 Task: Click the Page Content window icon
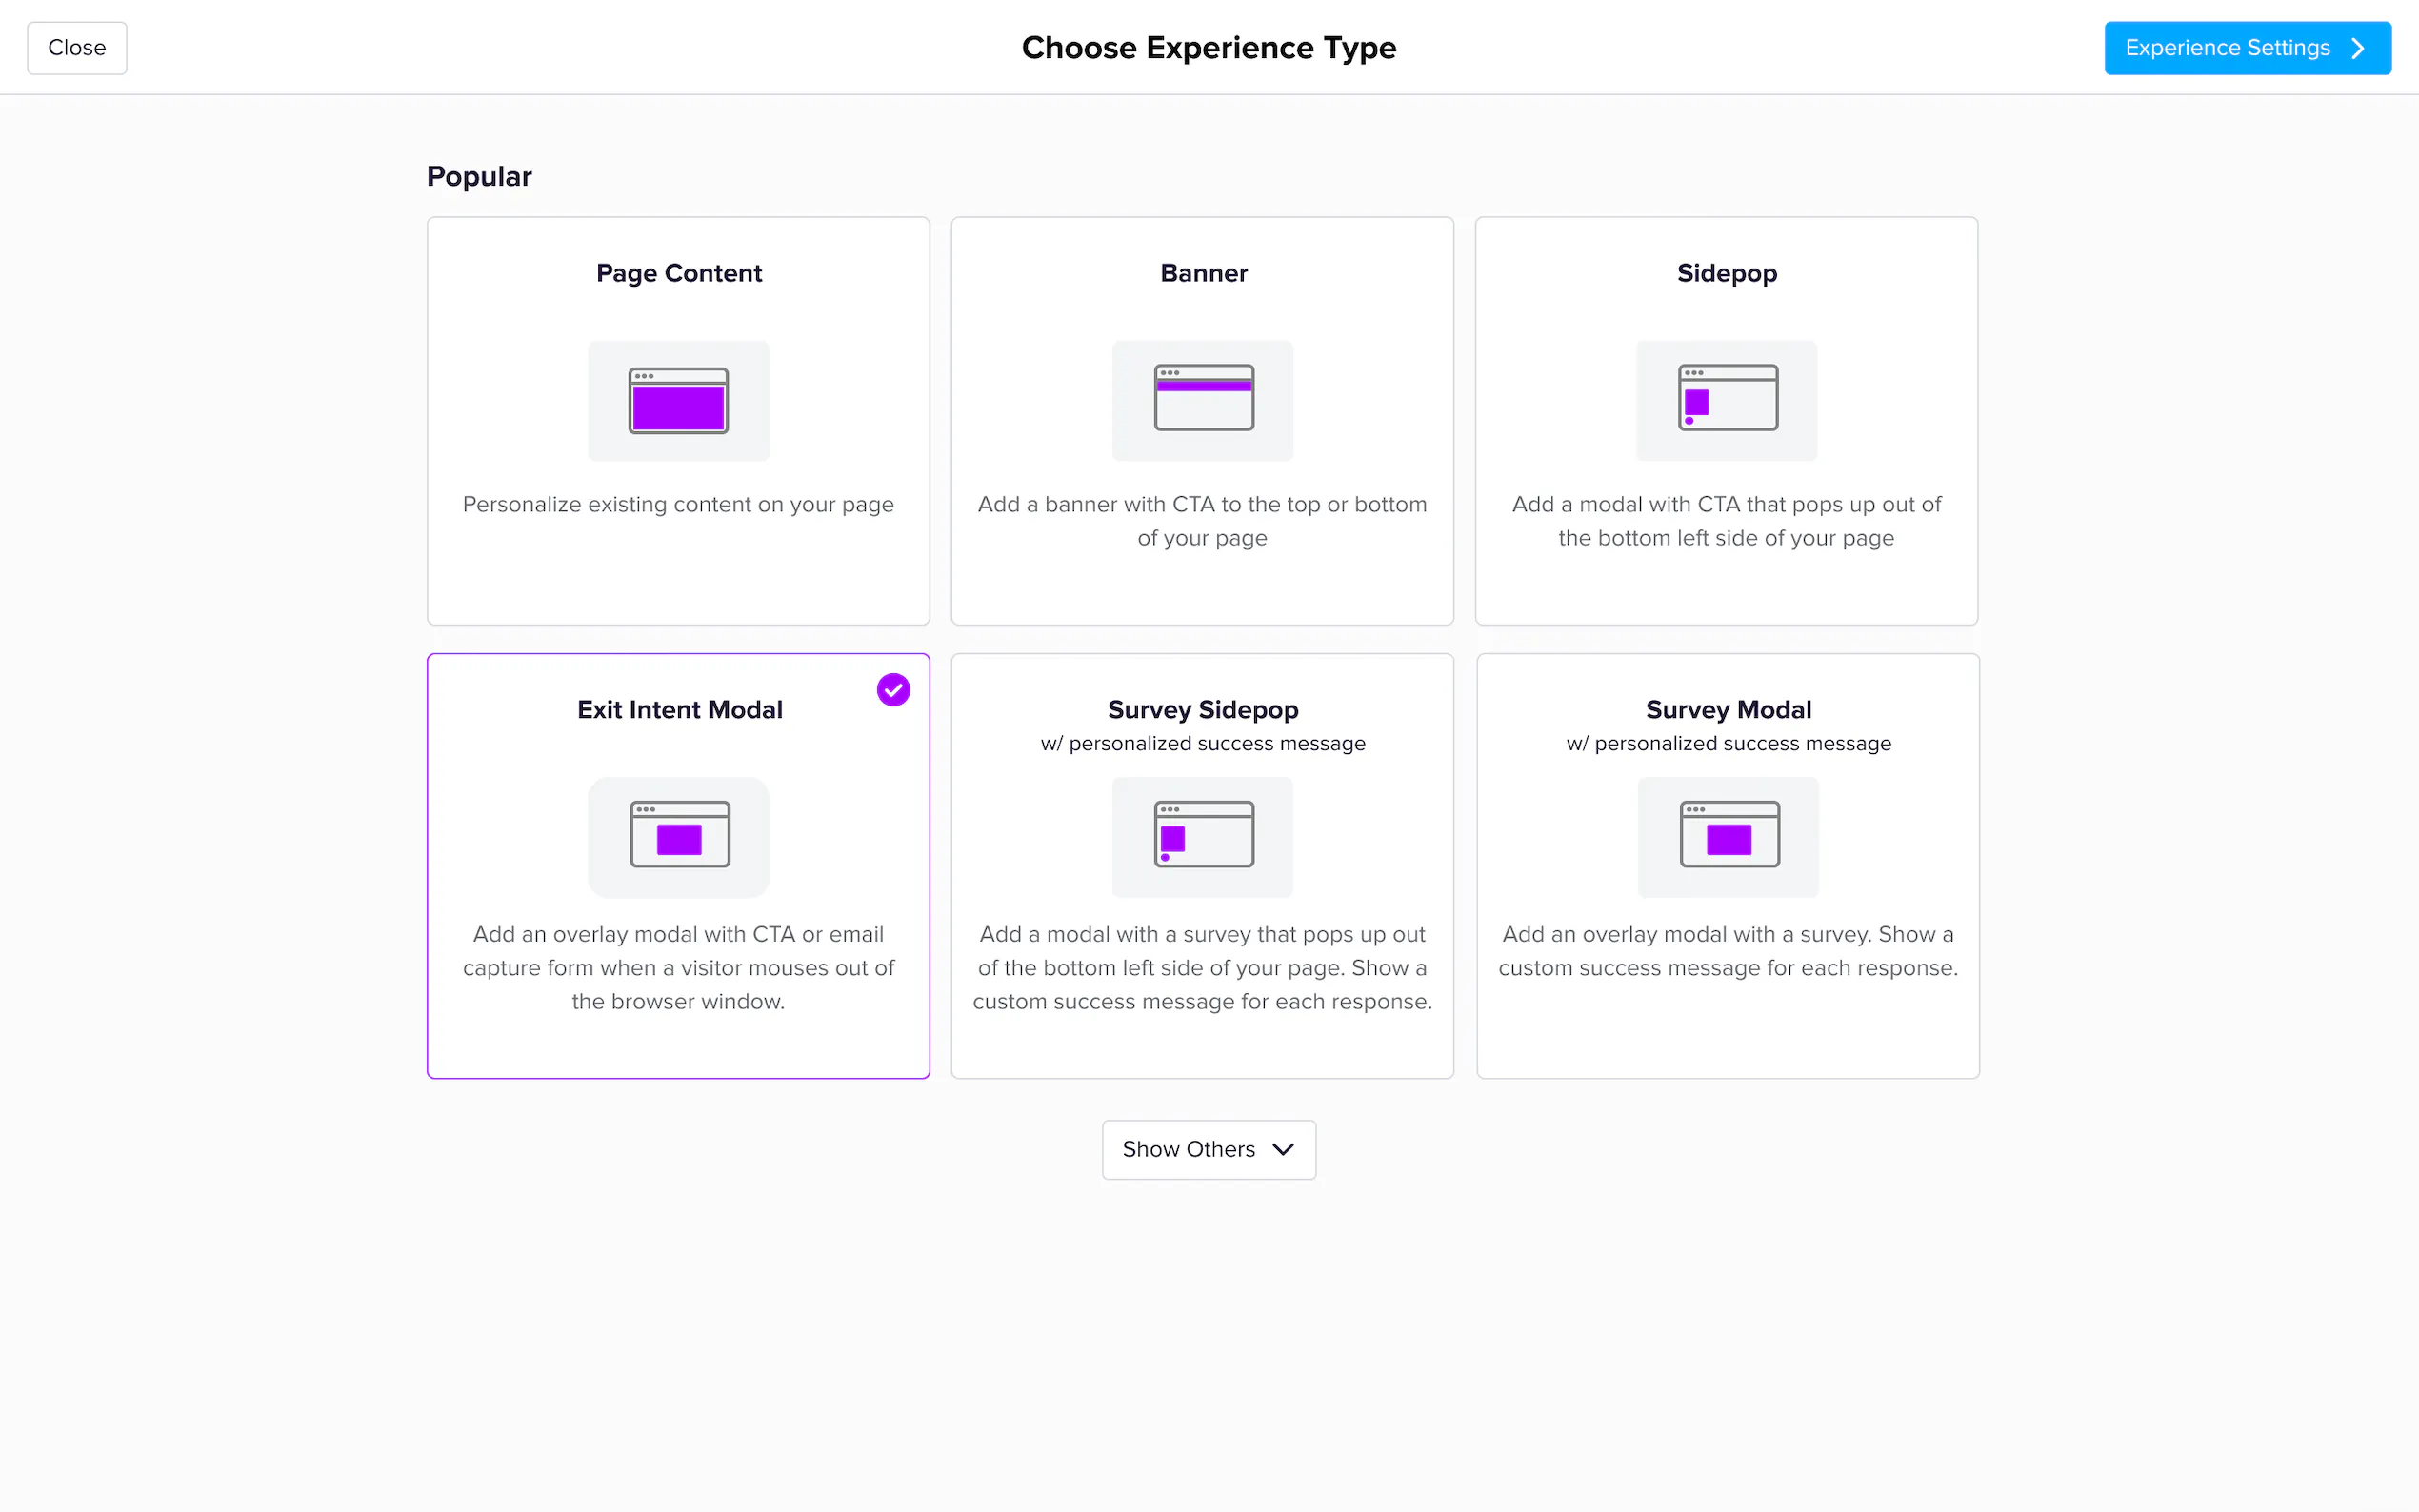point(678,401)
